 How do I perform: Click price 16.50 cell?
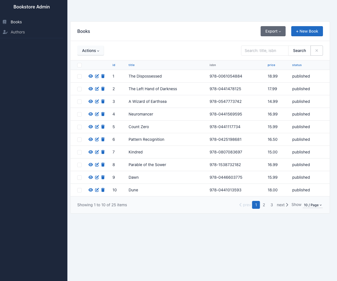pyautogui.click(x=273, y=139)
